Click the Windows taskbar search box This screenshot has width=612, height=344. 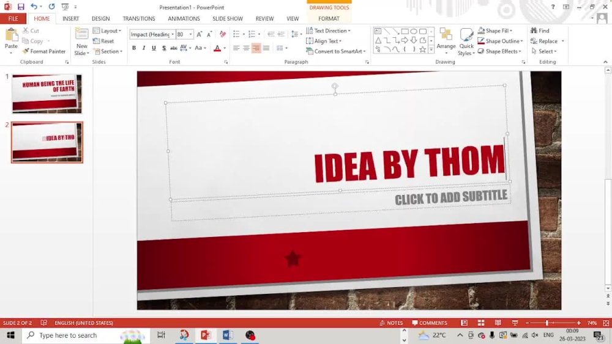click(x=86, y=335)
